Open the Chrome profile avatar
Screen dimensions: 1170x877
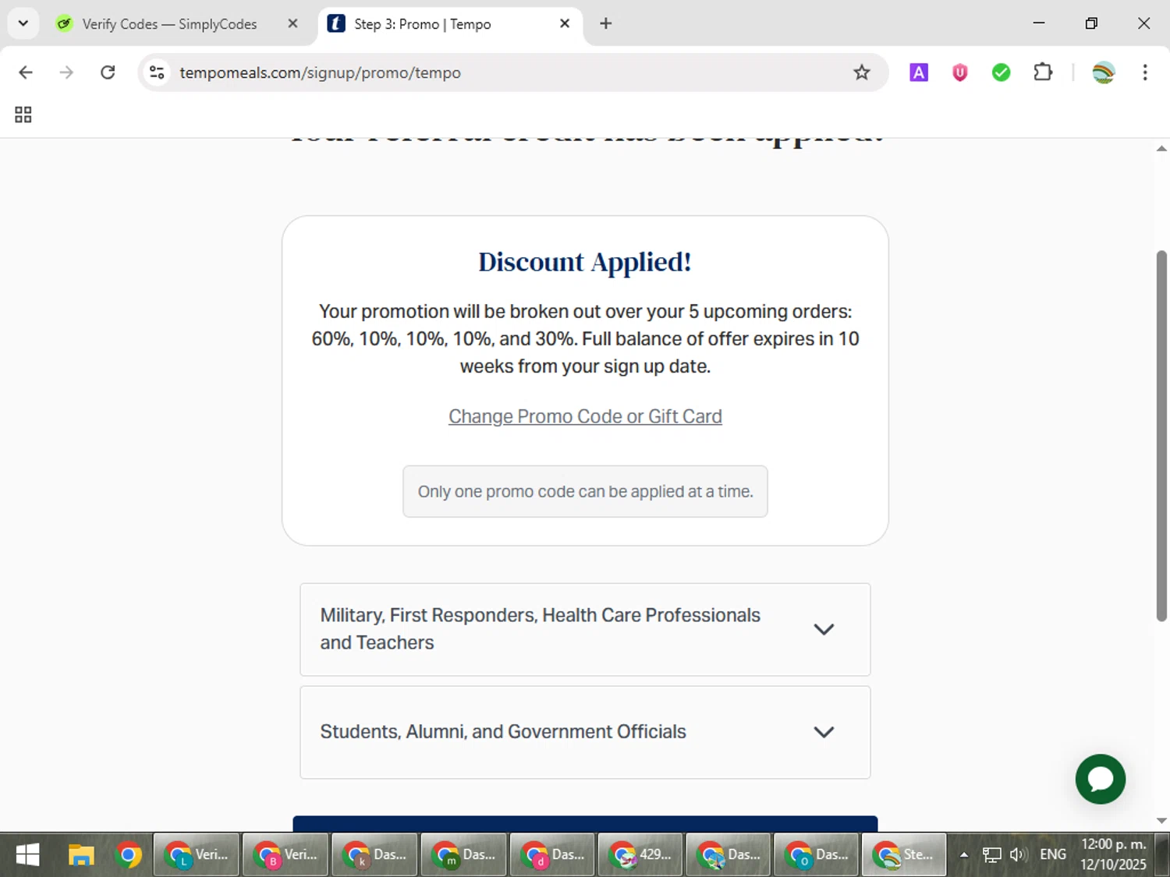[1103, 72]
